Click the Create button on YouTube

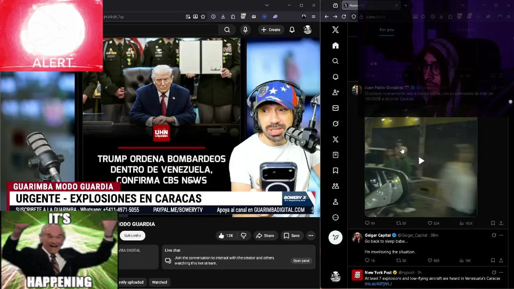(271, 30)
